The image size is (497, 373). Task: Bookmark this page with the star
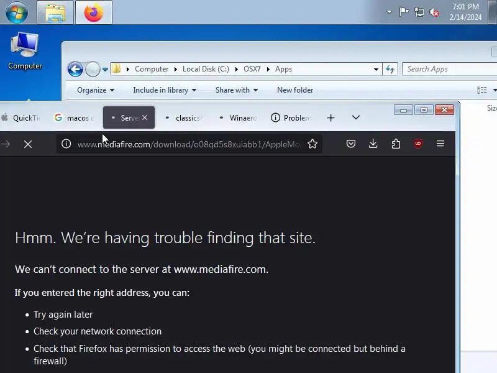click(x=312, y=144)
